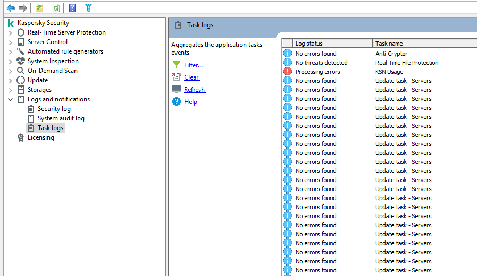Click the monitor icon beside Refresh
This screenshot has width=477, height=276.
(x=177, y=89)
